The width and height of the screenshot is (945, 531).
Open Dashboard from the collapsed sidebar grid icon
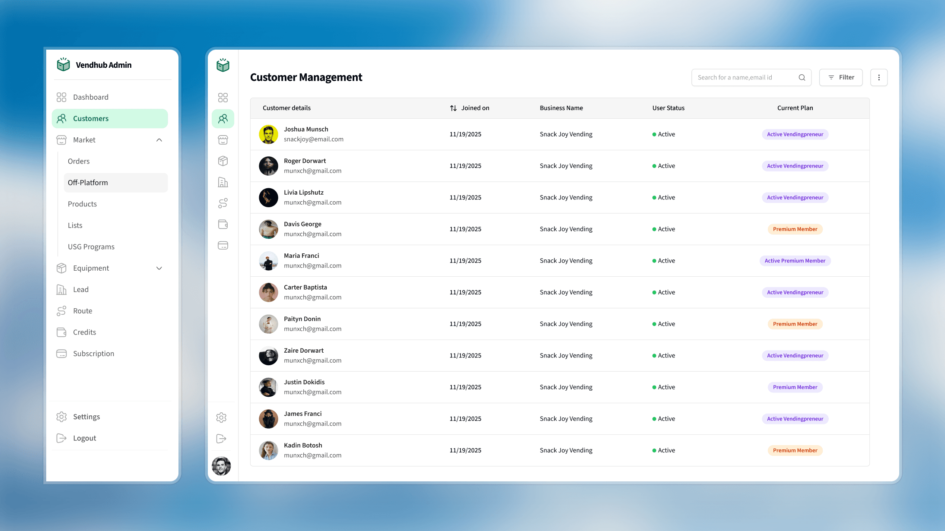click(x=223, y=98)
